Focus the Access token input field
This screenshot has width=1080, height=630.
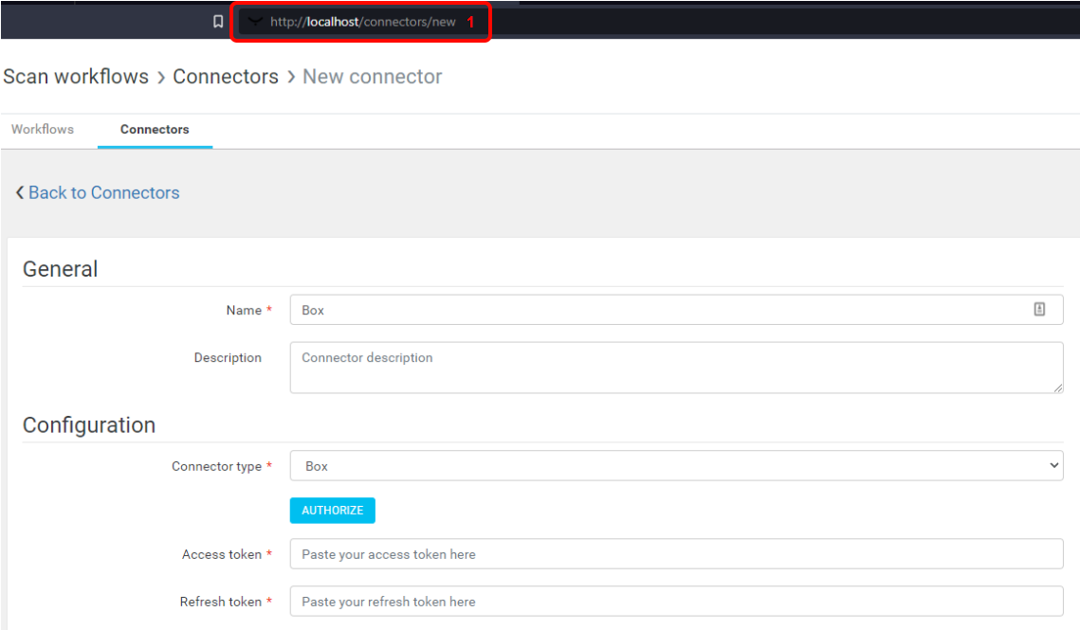click(676, 554)
